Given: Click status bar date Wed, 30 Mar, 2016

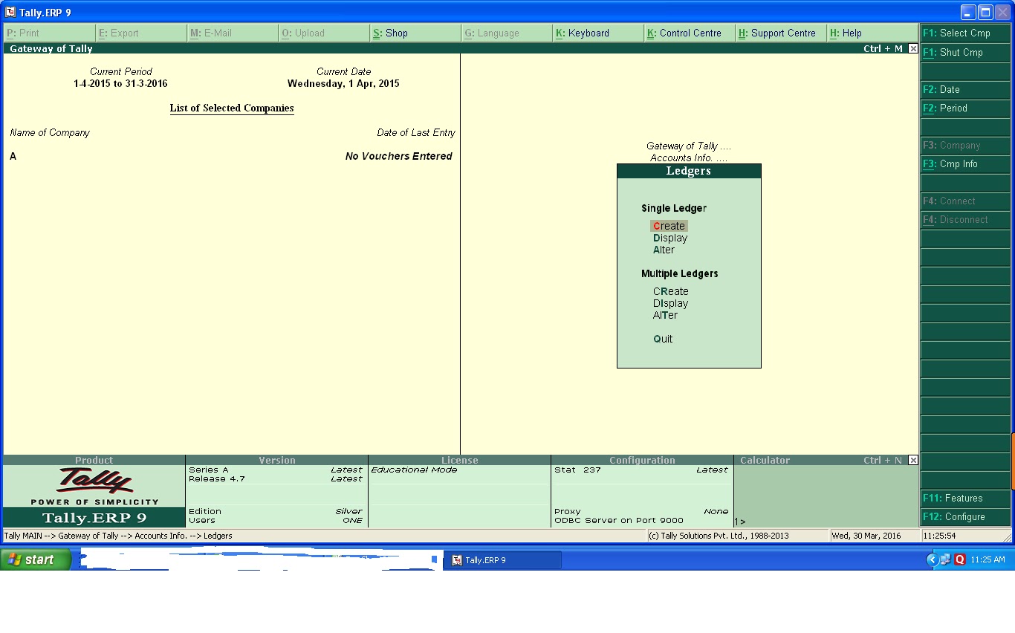Looking at the screenshot, I should [866, 536].
